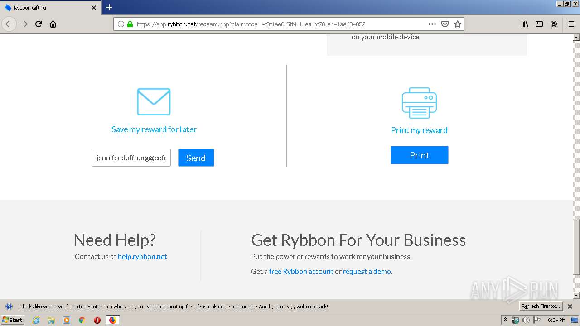580x326 pixels.
Task: Click scrollbar down arrow
Action: [x=576, y=296]
